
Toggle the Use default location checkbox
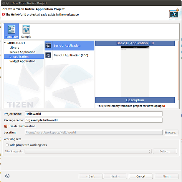[6, 126]
